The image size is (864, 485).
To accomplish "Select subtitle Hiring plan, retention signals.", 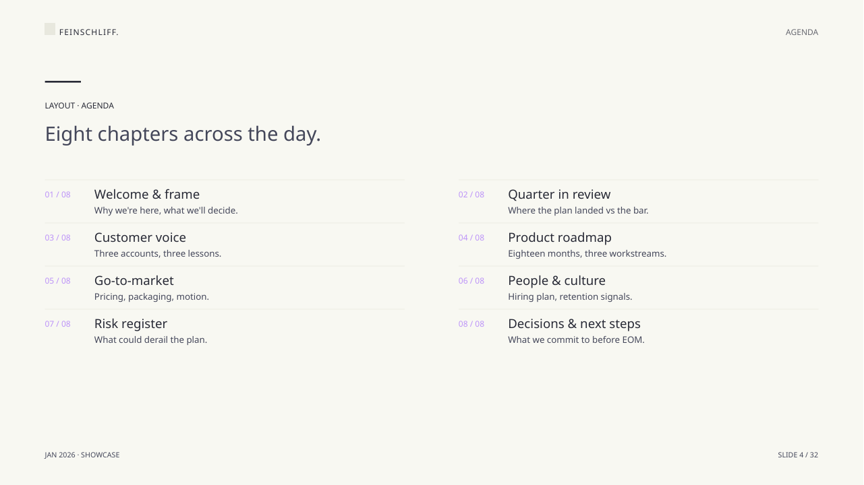I will [x=570, y=296].
